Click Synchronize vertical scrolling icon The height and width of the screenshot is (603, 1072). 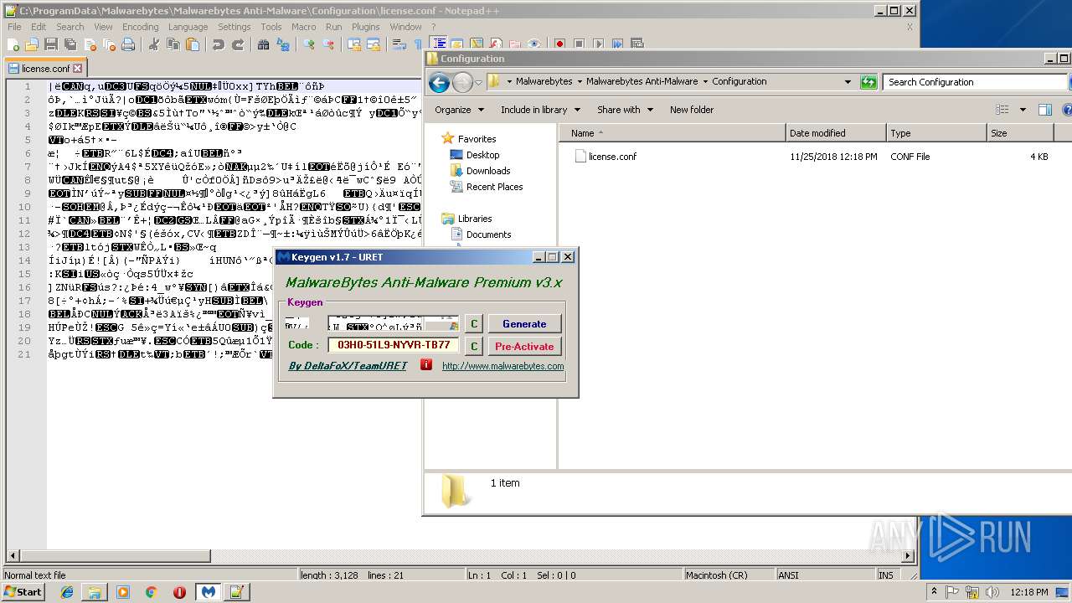point(354,44)
